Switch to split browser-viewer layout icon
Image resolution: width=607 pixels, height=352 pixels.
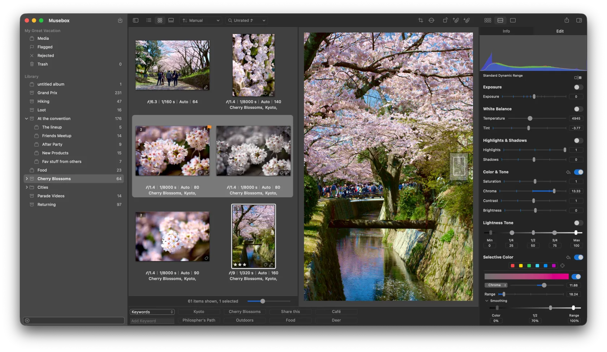500,21
